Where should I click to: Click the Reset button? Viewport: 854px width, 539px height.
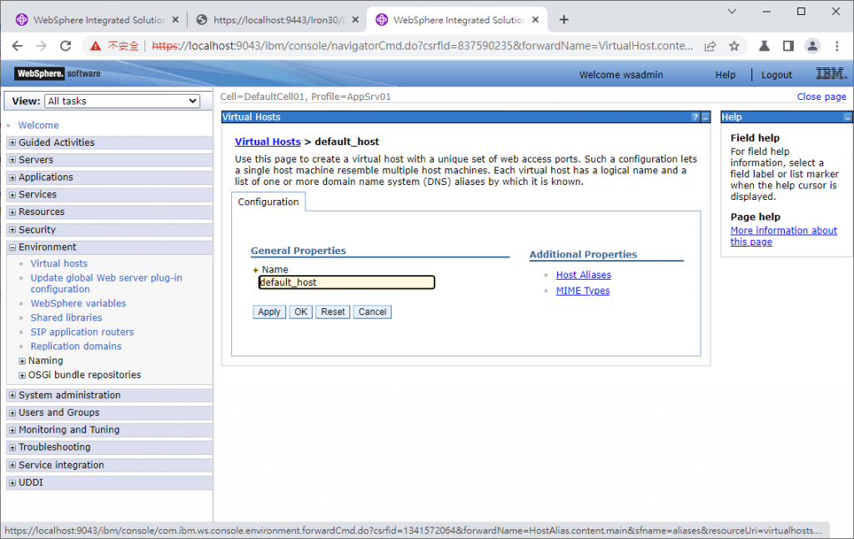(333, 312)
